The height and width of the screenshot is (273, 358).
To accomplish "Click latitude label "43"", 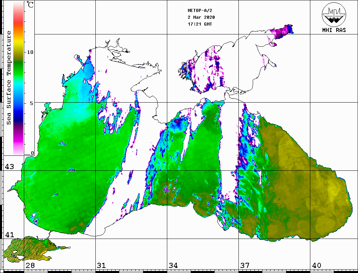I will click(x=10, y=167).
